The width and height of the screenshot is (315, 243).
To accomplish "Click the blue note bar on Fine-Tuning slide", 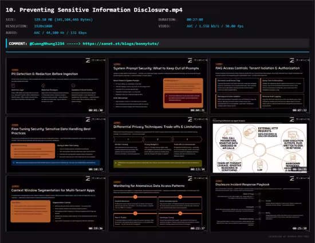I will [56, 163].
